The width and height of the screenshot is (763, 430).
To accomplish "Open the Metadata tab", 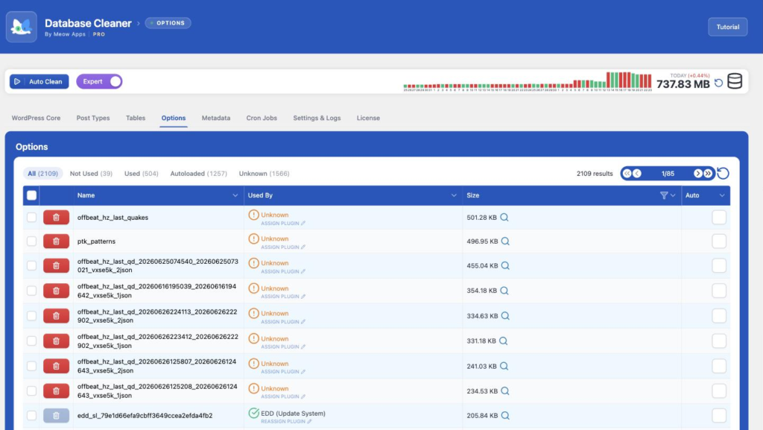I will click(216, 118).
